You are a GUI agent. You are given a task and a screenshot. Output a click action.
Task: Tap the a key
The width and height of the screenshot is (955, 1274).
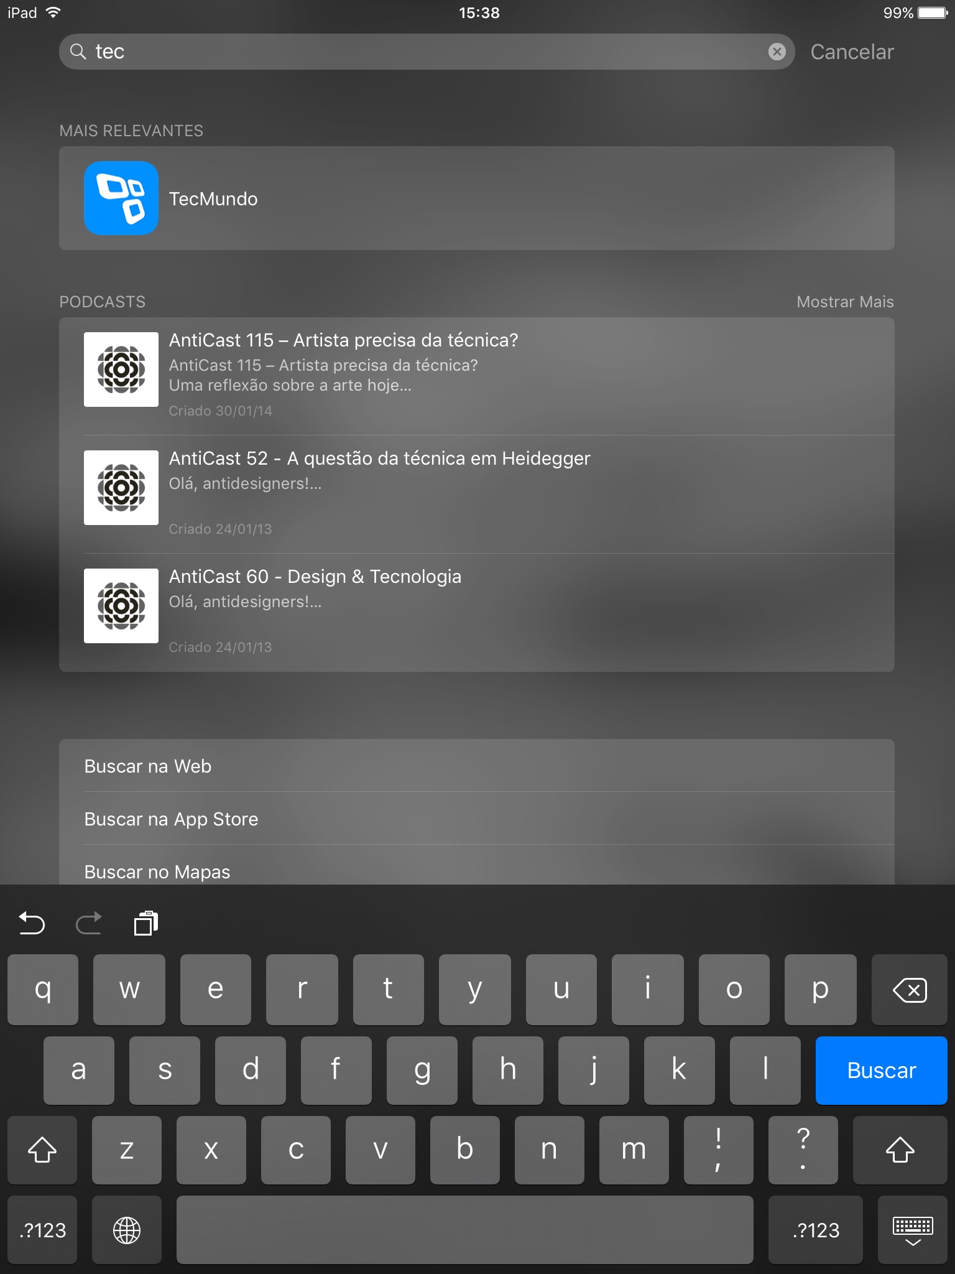click(x=79, y=1070)
